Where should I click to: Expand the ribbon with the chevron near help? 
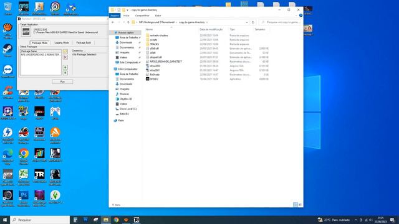click(x=296, y=16)
